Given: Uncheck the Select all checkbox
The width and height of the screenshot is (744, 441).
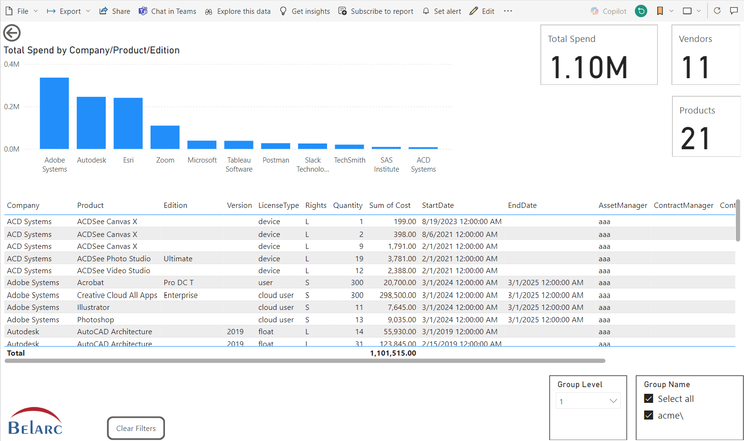Looking at the screenshot, I should (x=649, y=399).
